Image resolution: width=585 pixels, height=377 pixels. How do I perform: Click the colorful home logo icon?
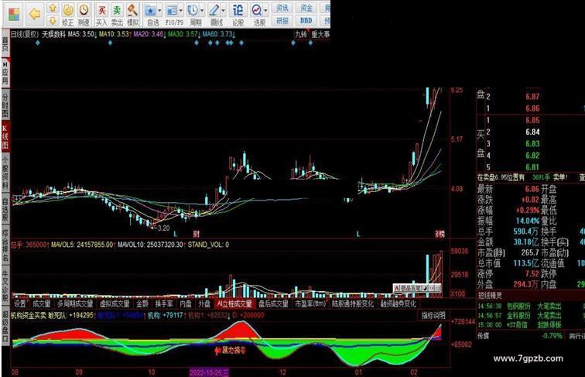14,15
